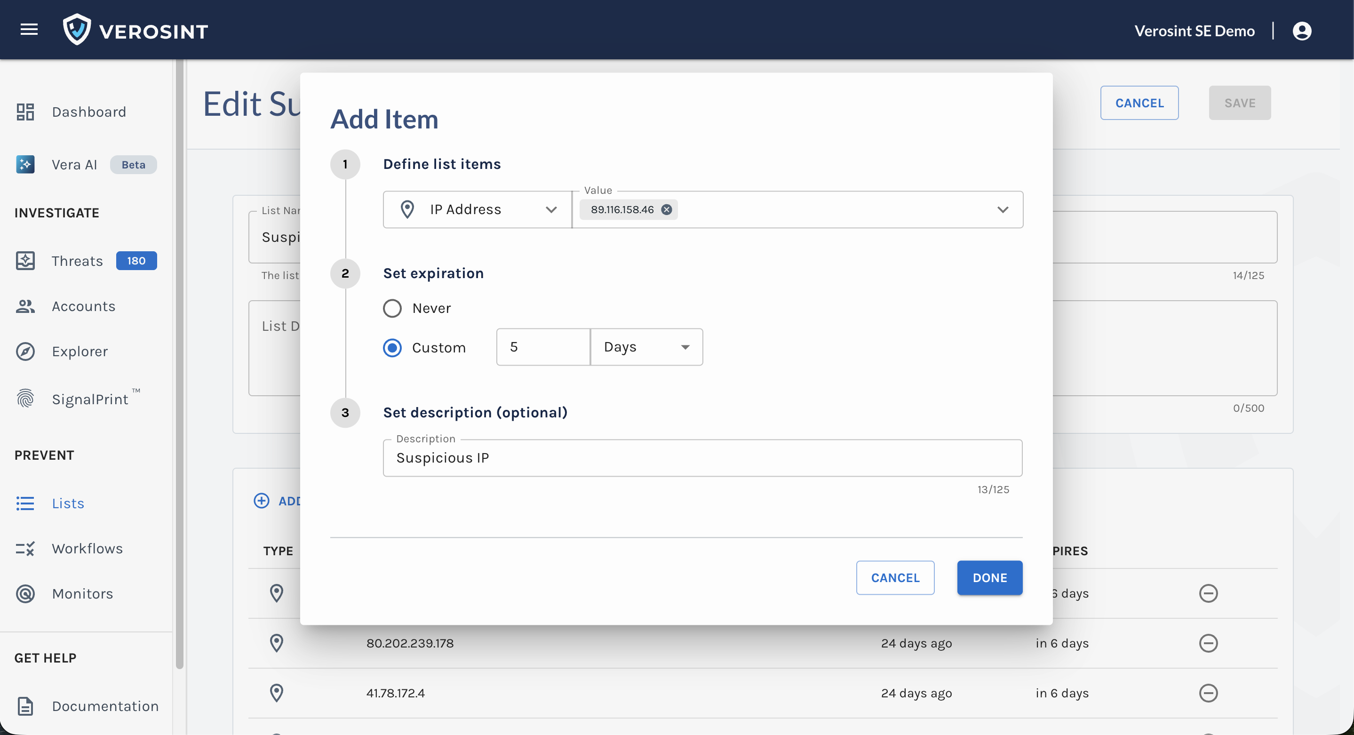Open the SignalPrint fingerprint icon
Viewport: 1354px width, 735px height.
(25, 399)
